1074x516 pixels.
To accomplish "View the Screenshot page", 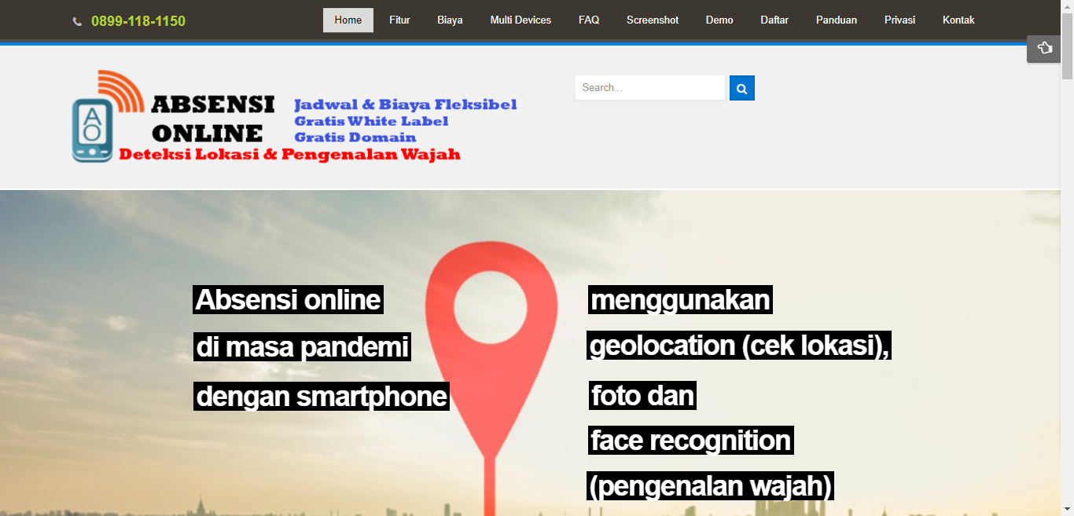I will 653,20.
